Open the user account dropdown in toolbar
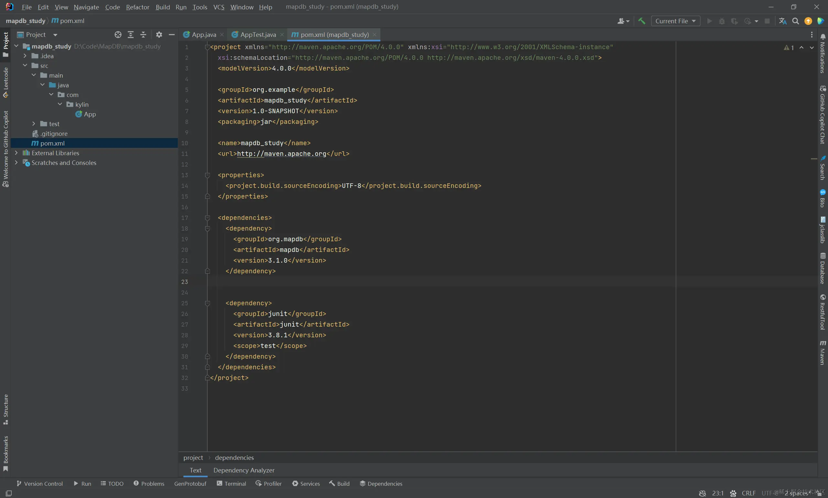 tap(623, 21)
